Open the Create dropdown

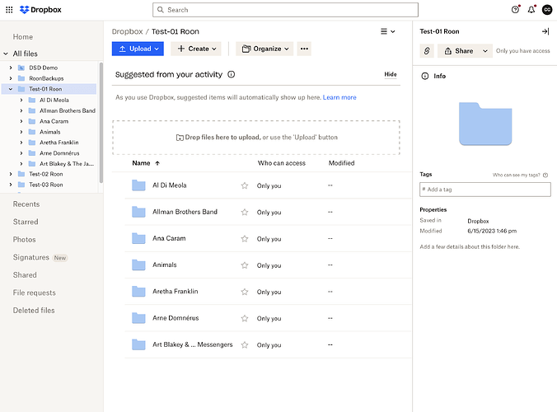195,49
